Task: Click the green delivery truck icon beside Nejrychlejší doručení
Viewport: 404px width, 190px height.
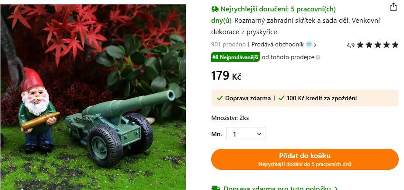Action: [x=215, y=9]
